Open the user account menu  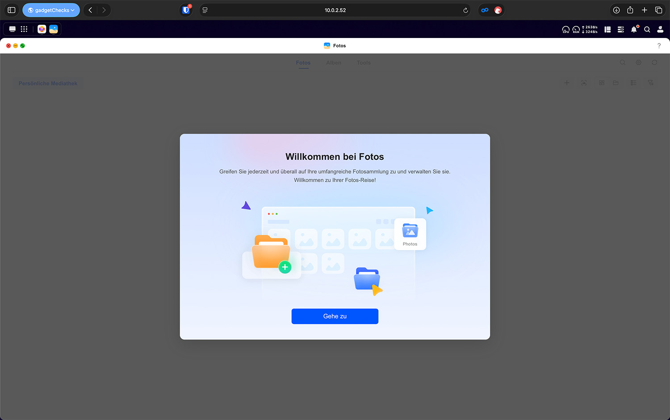pyautogui.click(x=660, y=29)
